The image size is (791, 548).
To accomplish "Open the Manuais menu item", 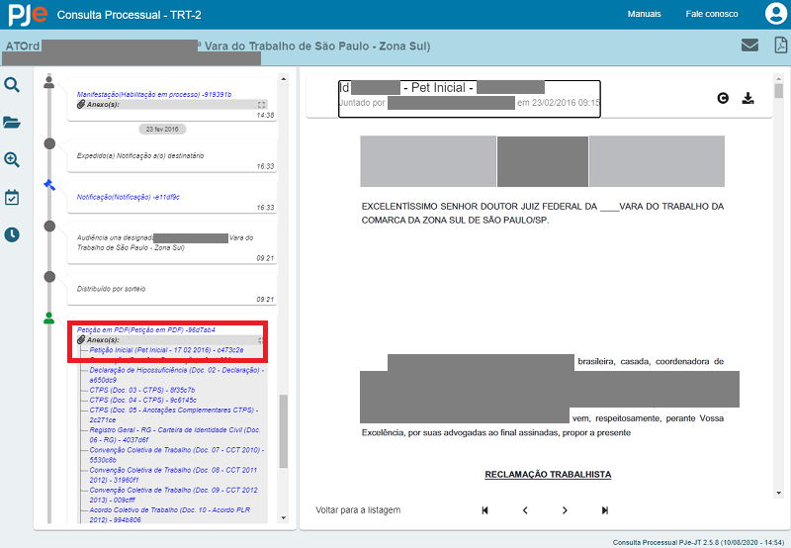I will (644, 14).
